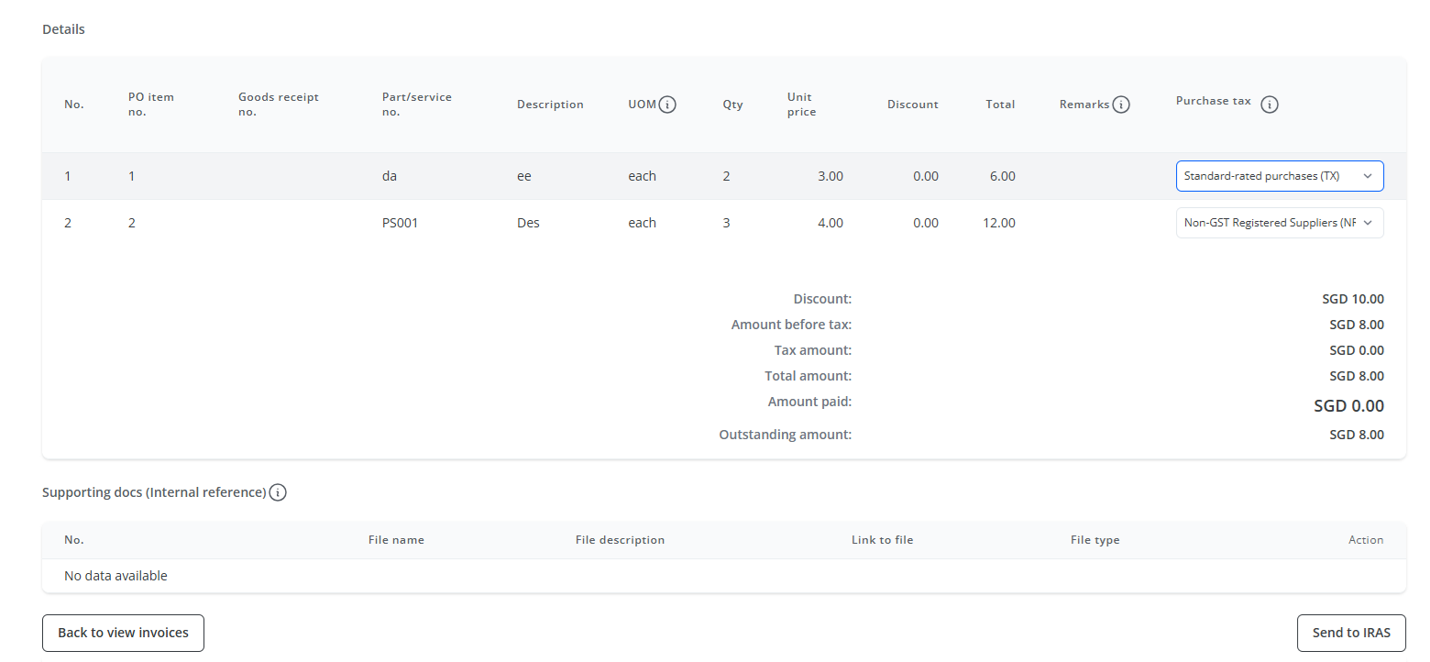
Task: Click the Part/service no. column header
Action: point(416,105)
